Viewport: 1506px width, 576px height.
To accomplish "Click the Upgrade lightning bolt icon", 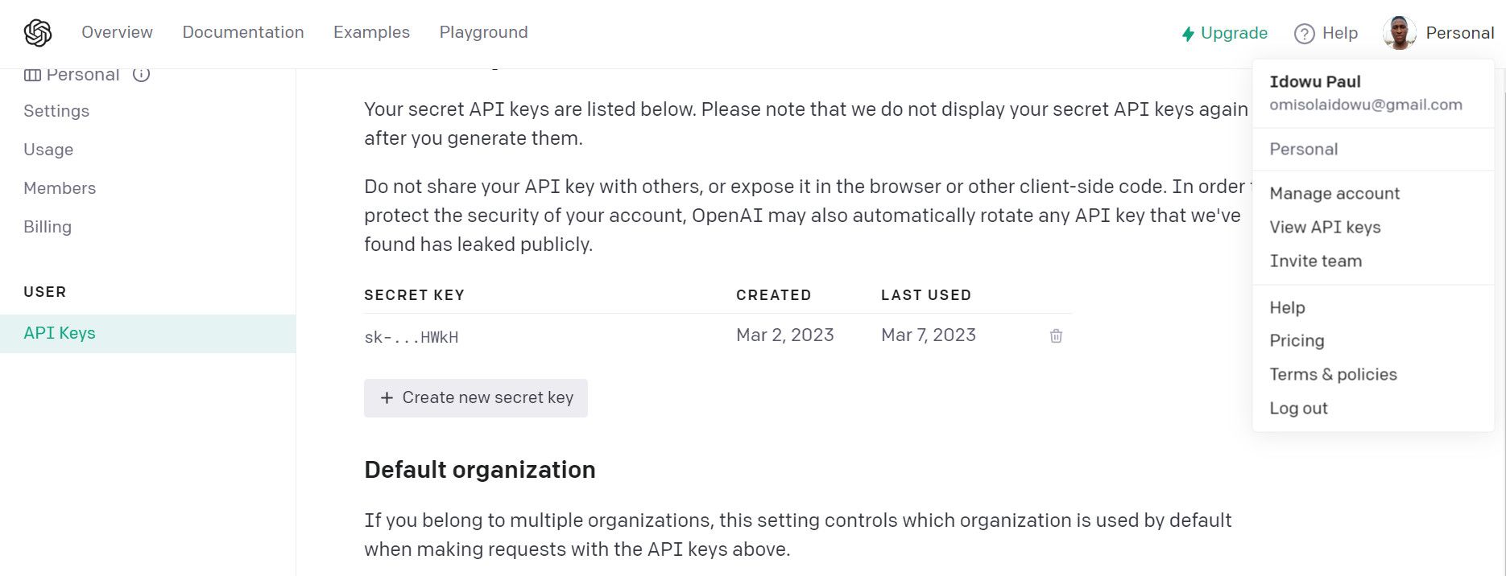I will [1188, 34].
